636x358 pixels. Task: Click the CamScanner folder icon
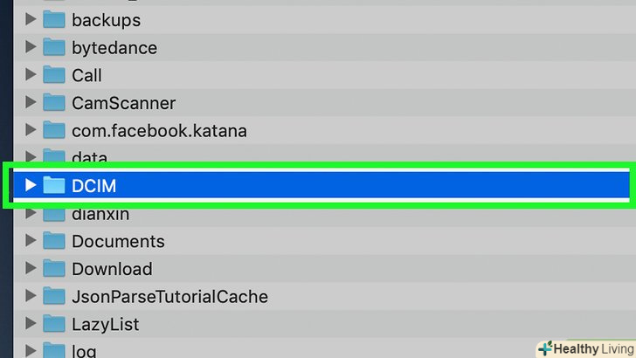[54, 103]
